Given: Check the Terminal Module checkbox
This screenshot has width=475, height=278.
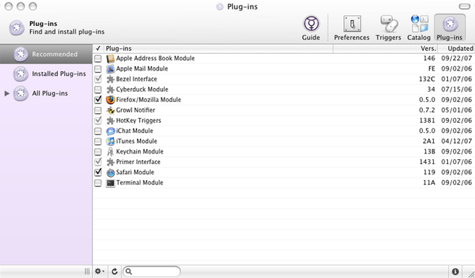Looking at the screenshot, I should point(98,183).
